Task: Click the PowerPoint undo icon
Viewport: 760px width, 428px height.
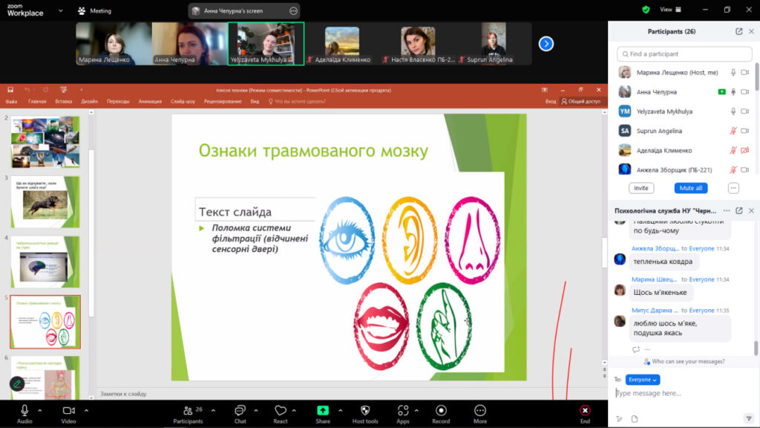Action: coord(27,90)
